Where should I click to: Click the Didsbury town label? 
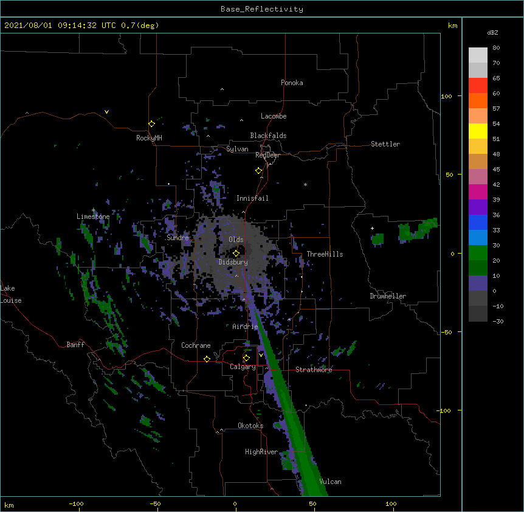[x=233, y=262]
